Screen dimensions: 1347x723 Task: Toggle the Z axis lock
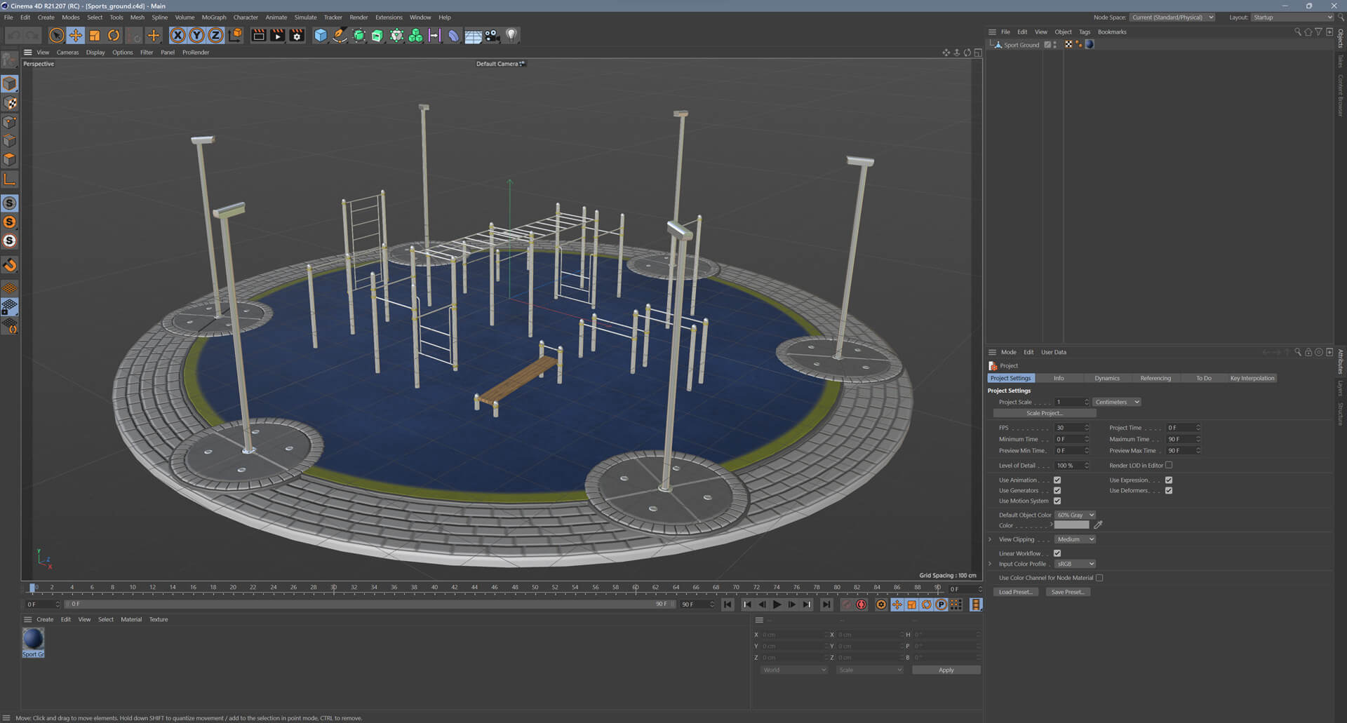216,35
